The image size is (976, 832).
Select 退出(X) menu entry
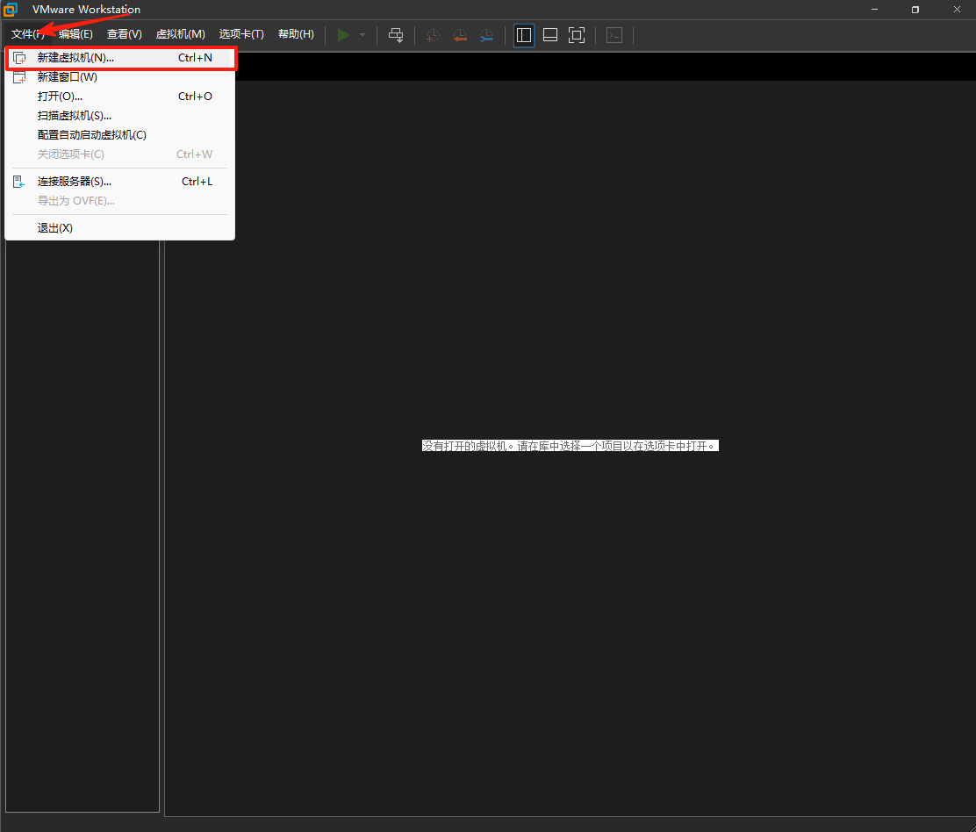point(120,228)
